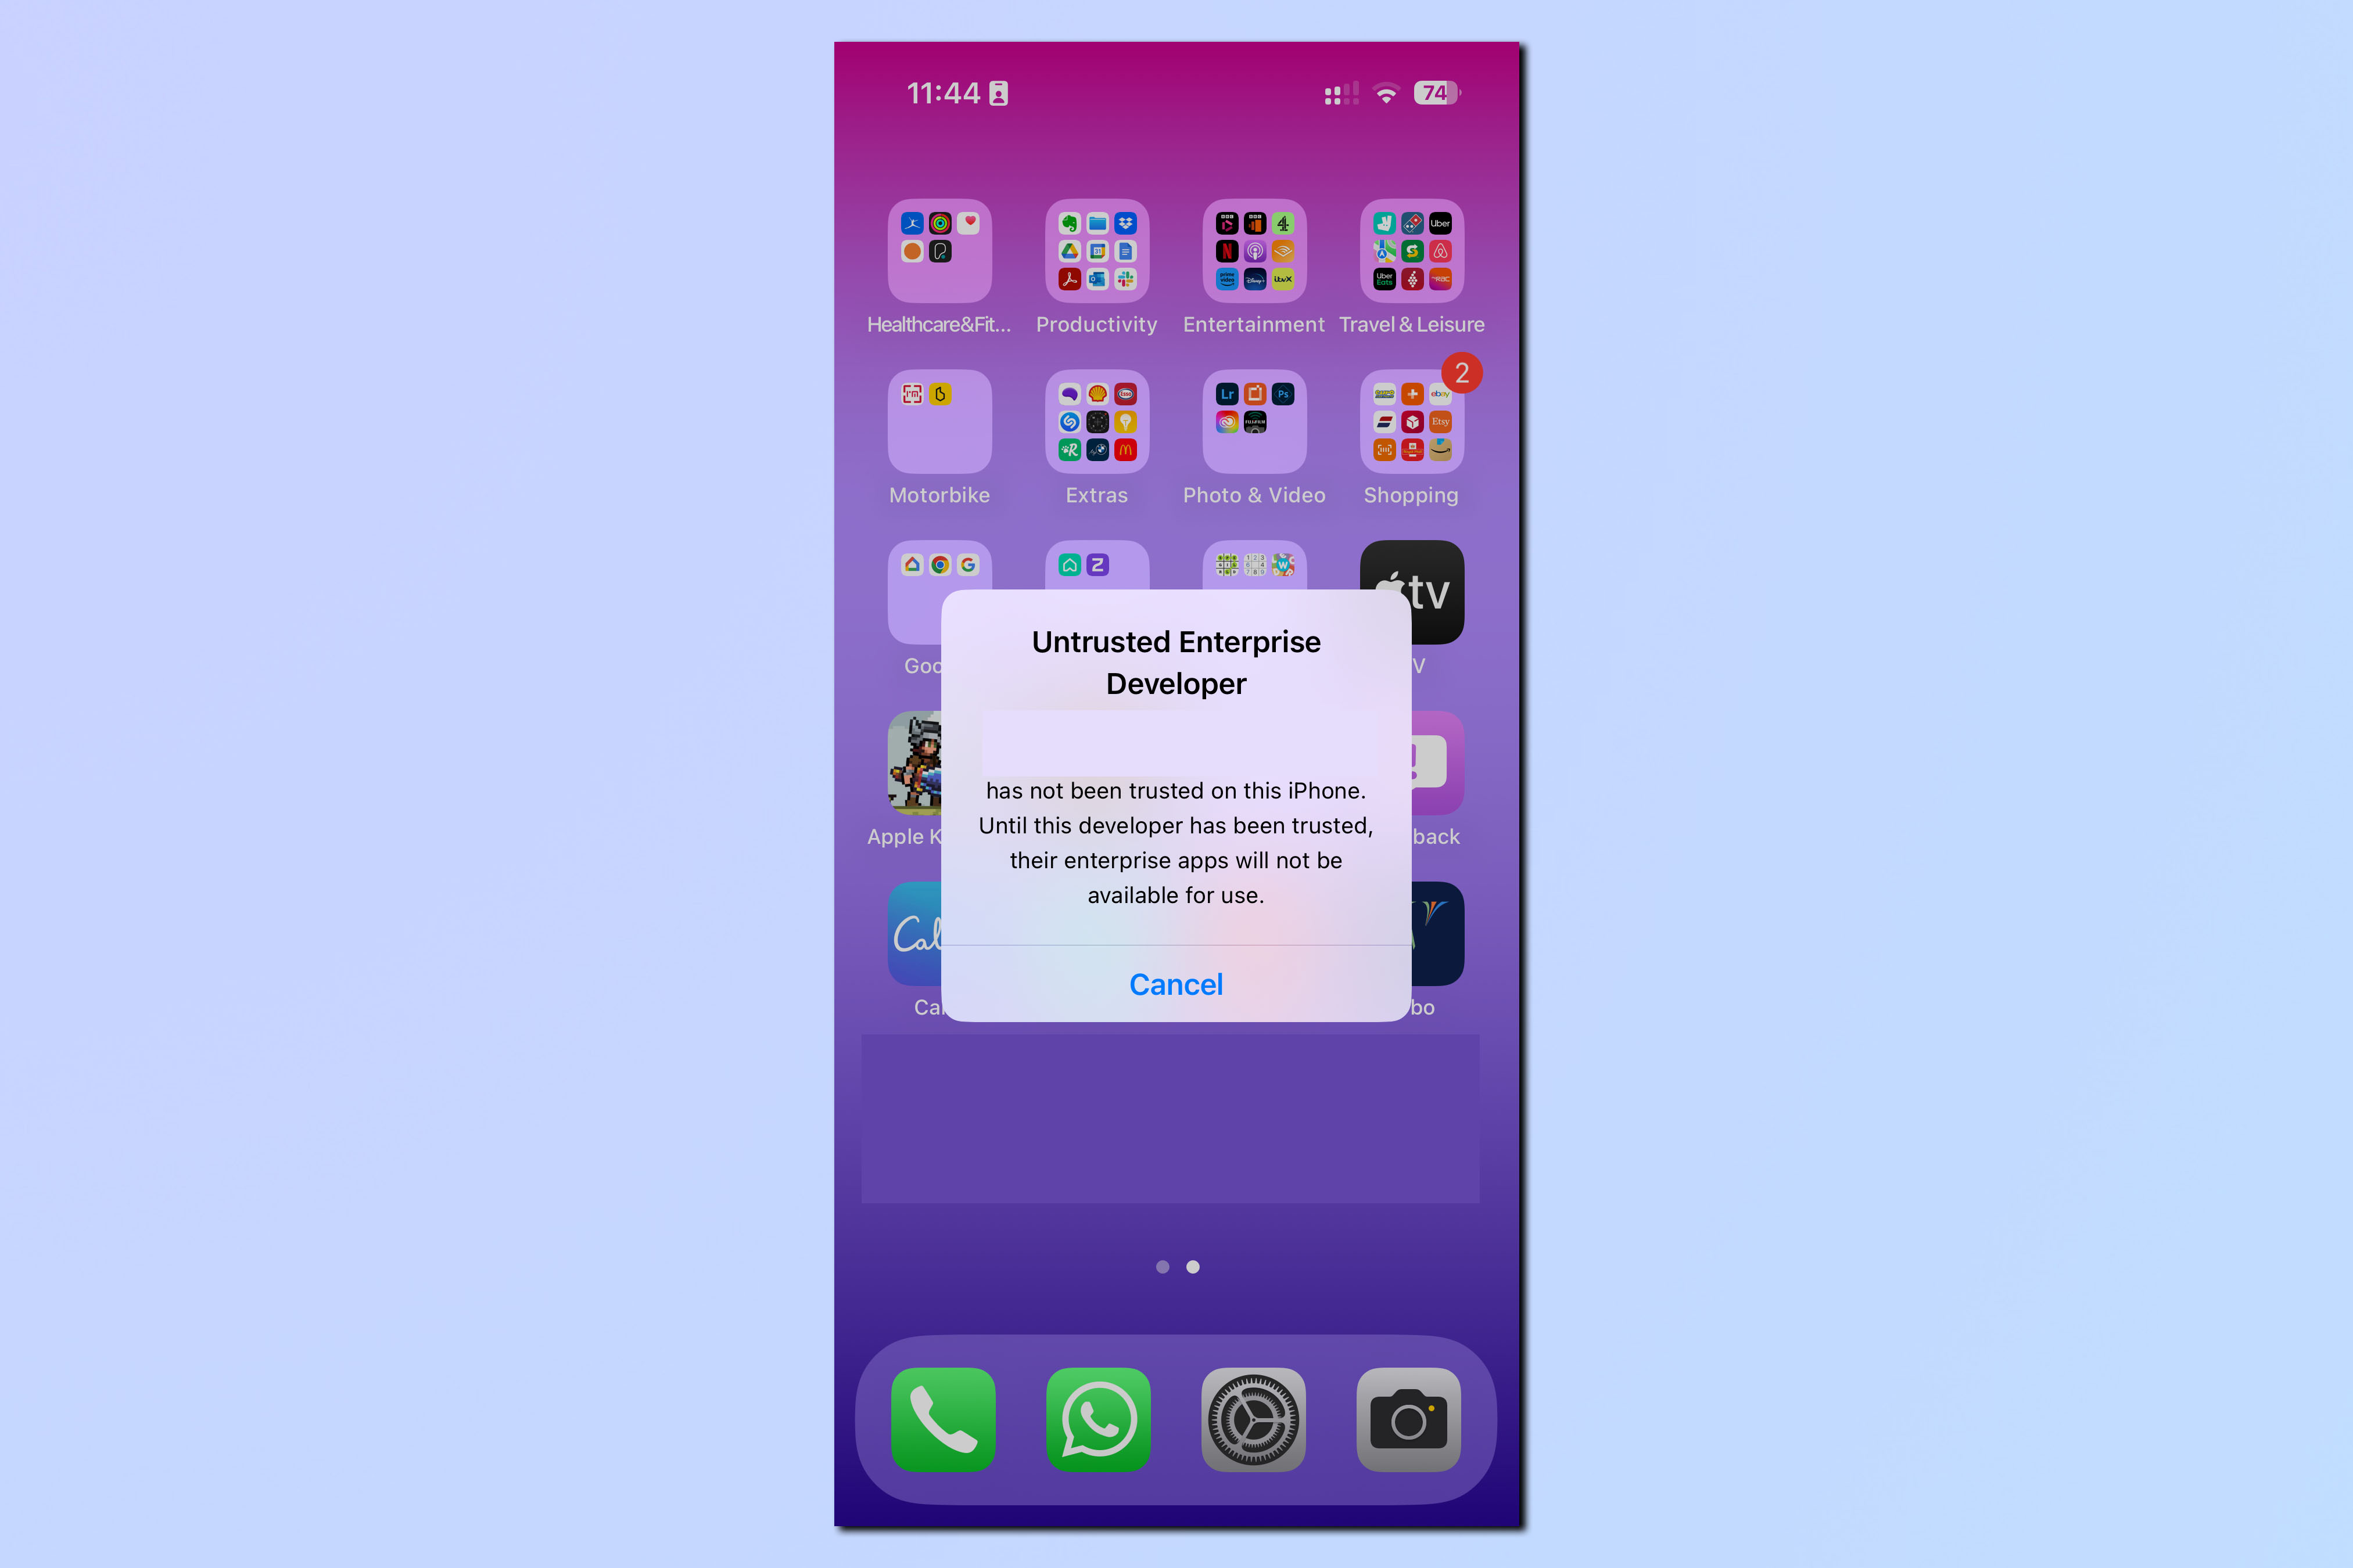The height and width of the screenshot is (1568, 2353).
Task: Tap Cancel on the Untrusted Enterprise Developer dialog
Action: pyautogui.click(x=1176, y=984)
